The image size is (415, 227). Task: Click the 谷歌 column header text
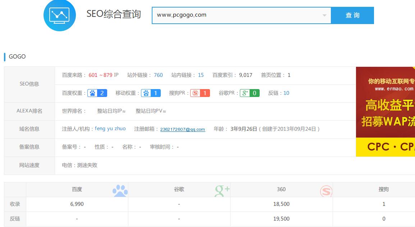[179, 189]
